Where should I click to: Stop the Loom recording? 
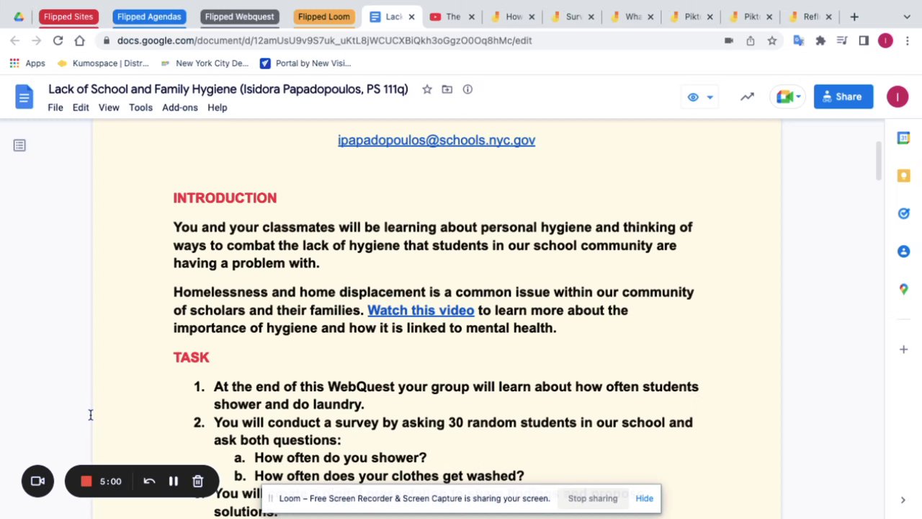pyautogui.click(x=86, y=482)
